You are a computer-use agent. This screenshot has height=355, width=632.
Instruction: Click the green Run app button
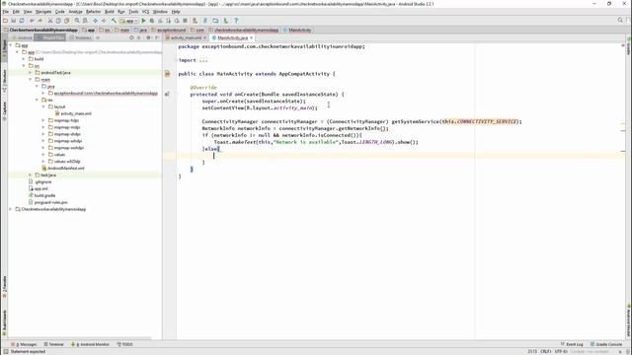pos(143,21)
